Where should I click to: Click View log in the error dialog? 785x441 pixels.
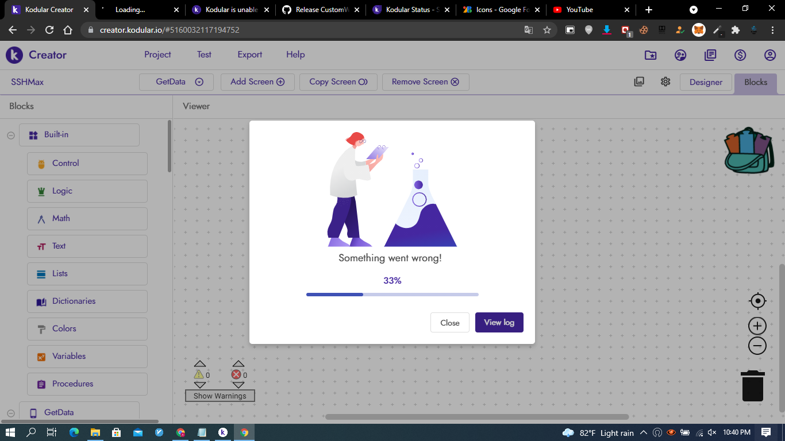coord(499,323)
